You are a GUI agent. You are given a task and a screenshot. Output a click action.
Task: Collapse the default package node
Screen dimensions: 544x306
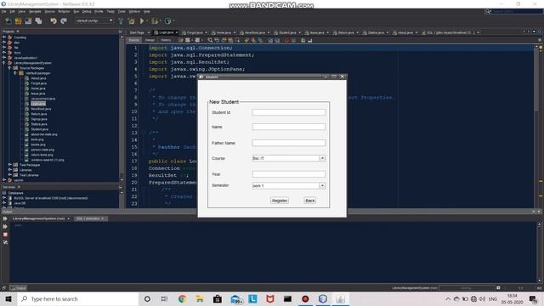point(15,73)
